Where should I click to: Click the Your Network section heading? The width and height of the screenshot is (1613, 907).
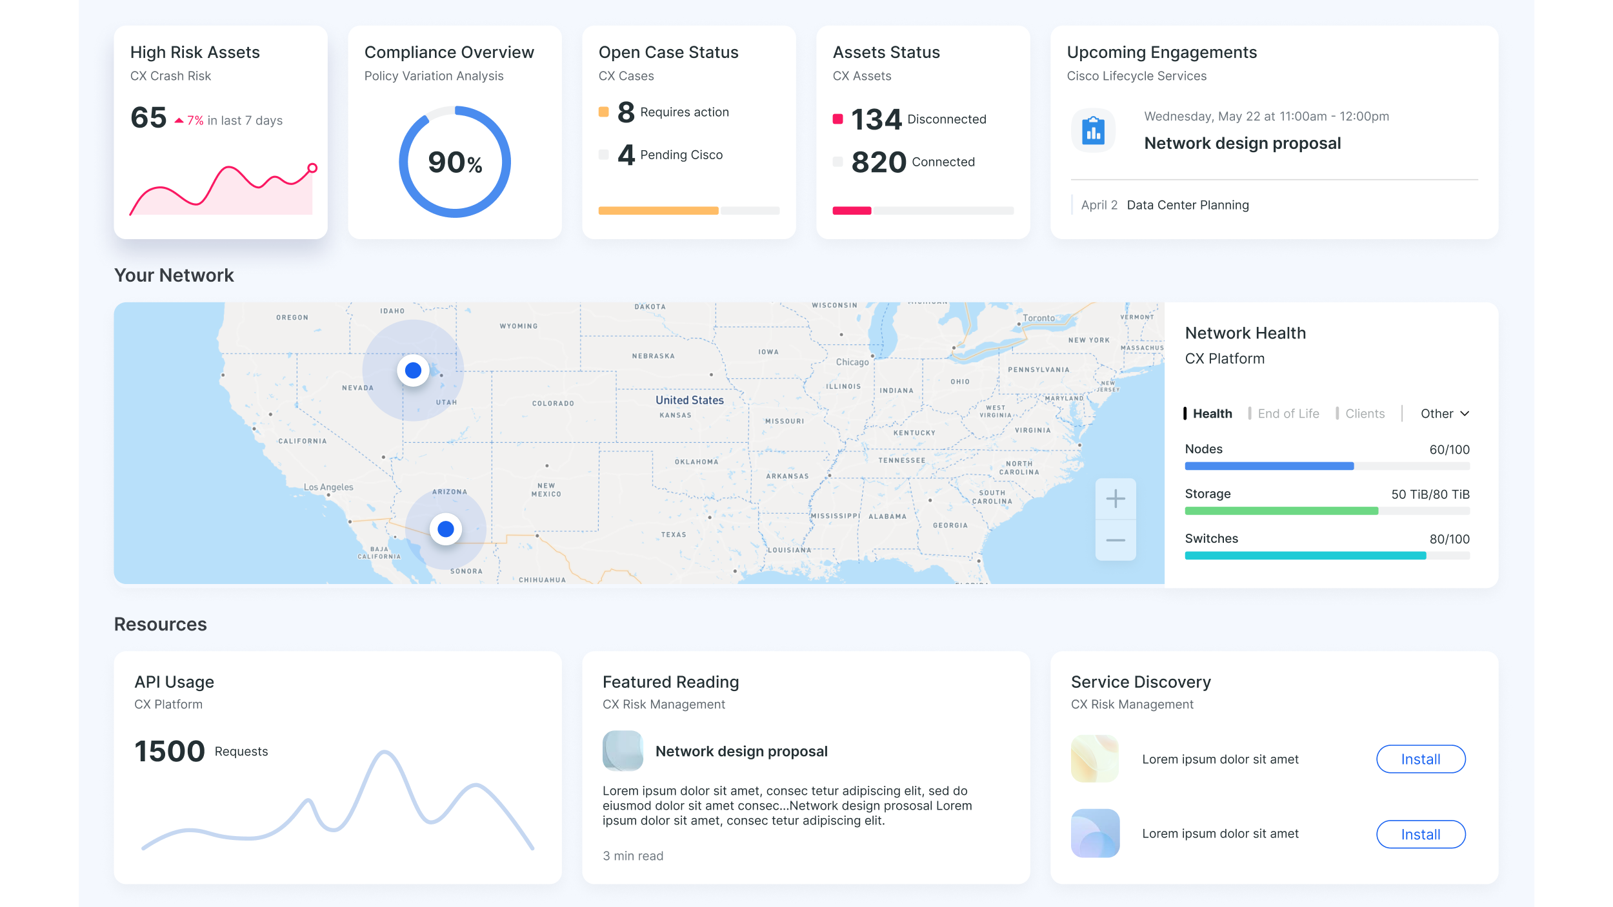[174, 275]
